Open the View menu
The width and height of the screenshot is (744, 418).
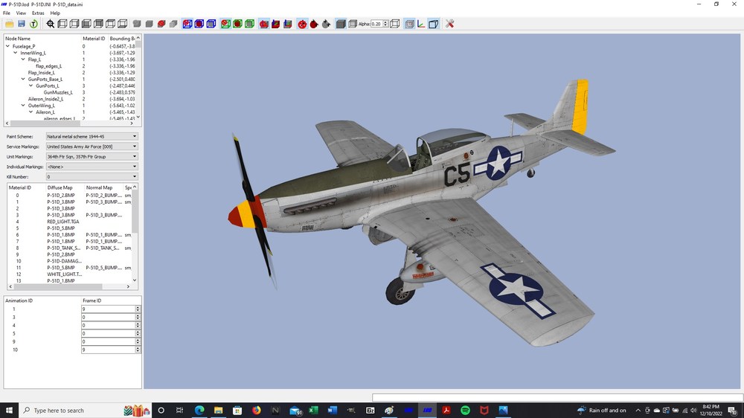21,13
